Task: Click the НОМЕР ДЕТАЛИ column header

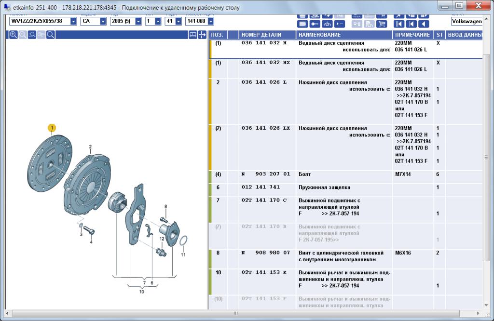Action: [267, 35]
